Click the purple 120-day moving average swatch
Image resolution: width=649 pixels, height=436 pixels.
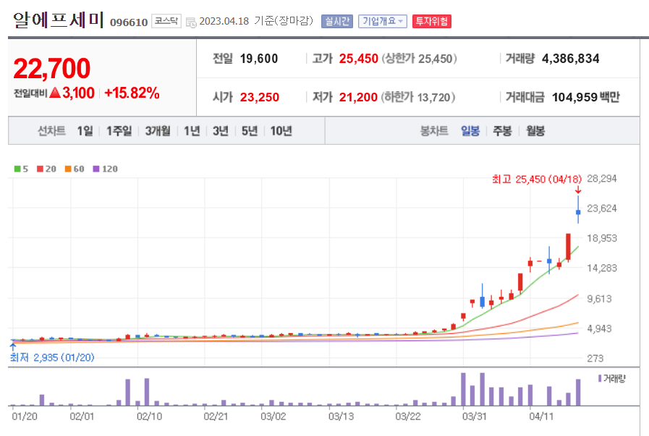96,169
